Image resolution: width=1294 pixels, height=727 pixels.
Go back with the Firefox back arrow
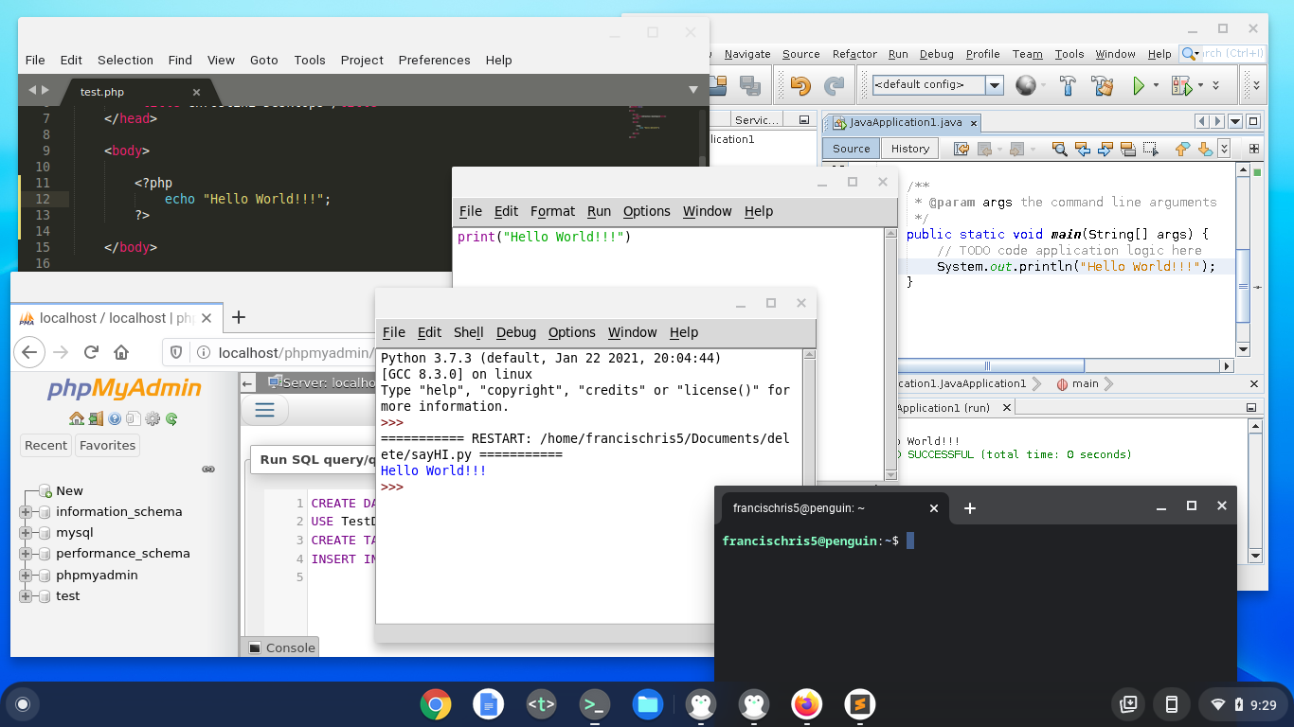(29, 352)
